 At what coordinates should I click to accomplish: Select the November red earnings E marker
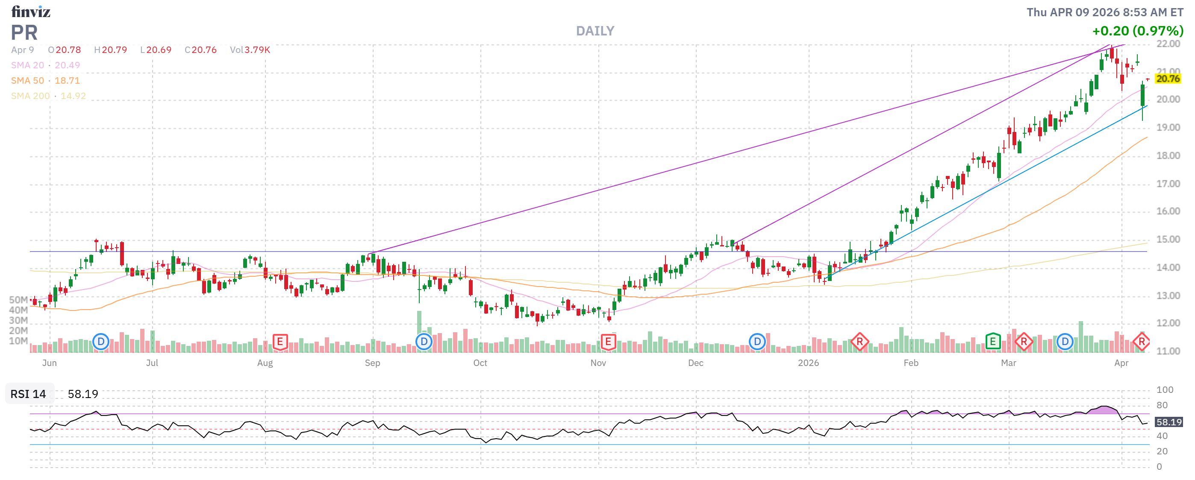608,342
